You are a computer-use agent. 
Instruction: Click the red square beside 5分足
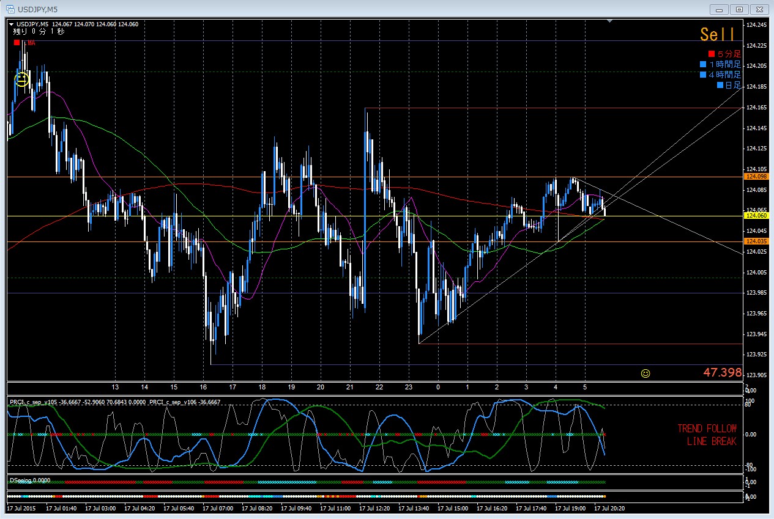(x=711, y=54)
